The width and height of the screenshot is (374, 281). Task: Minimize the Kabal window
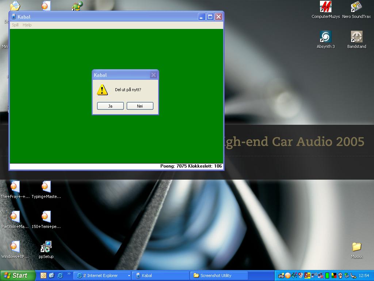[202, 17]
